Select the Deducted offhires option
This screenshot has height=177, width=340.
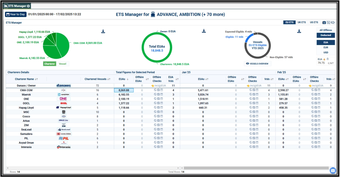tap(326, 35)
